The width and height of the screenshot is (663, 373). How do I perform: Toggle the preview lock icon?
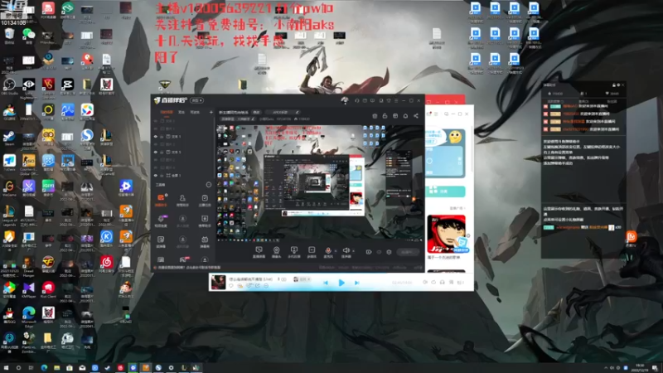click(x=385, y=116)
